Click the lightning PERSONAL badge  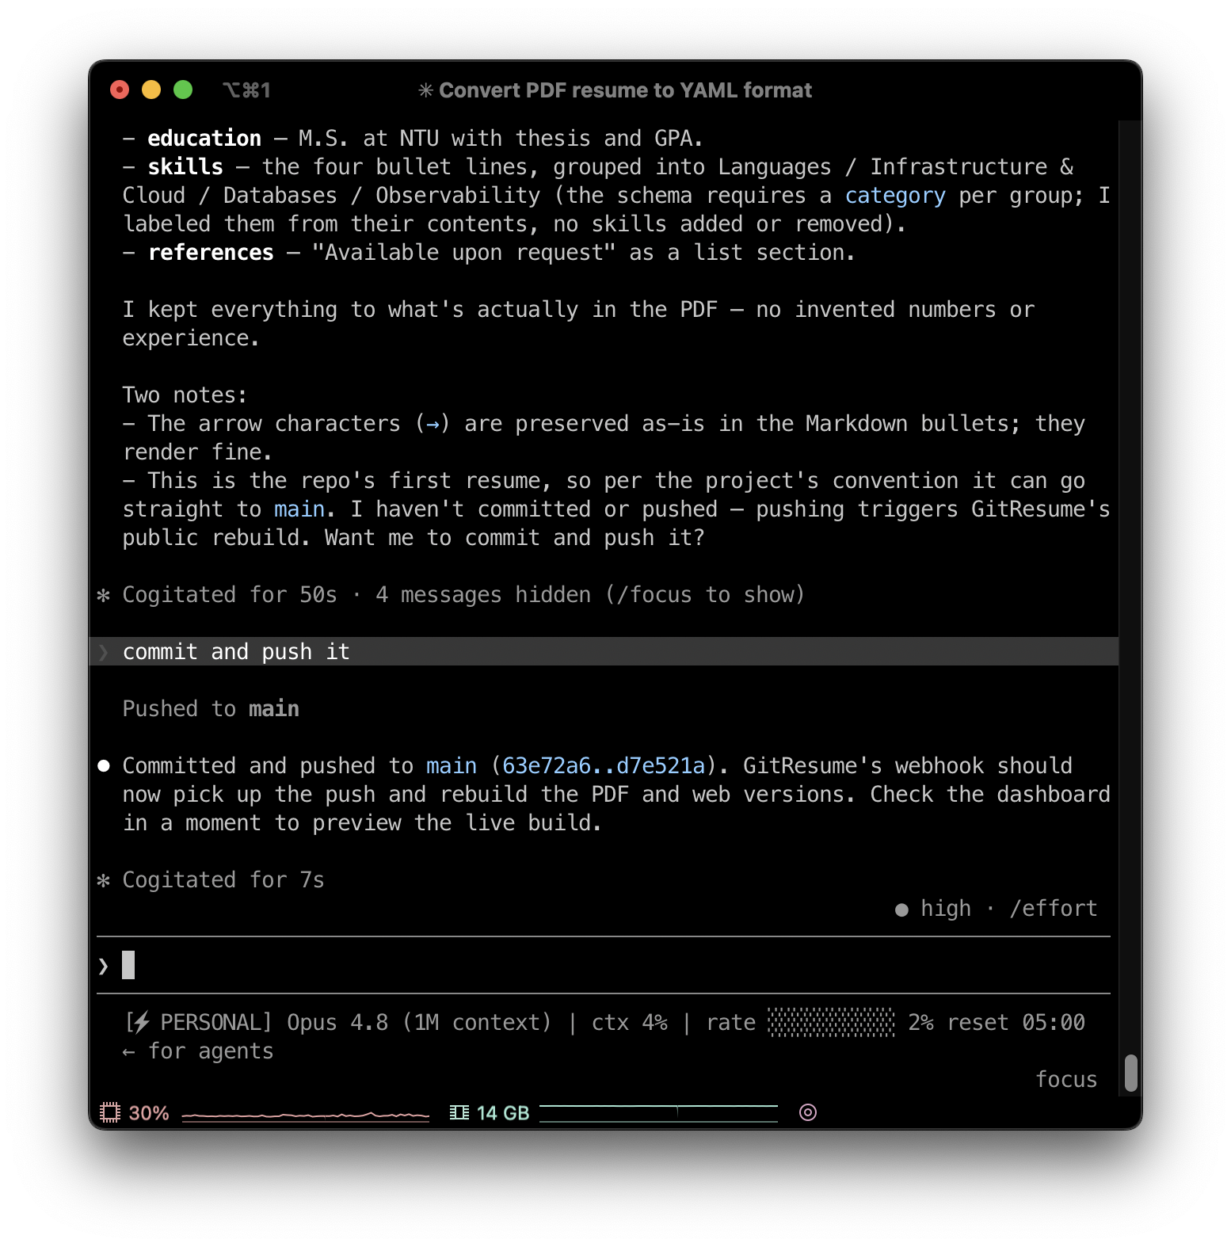[x=198, y=1023]
